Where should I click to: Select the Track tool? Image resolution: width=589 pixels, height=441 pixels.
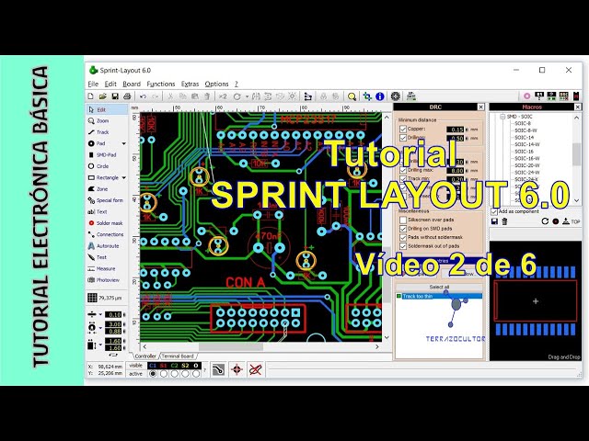click(107, 132)
